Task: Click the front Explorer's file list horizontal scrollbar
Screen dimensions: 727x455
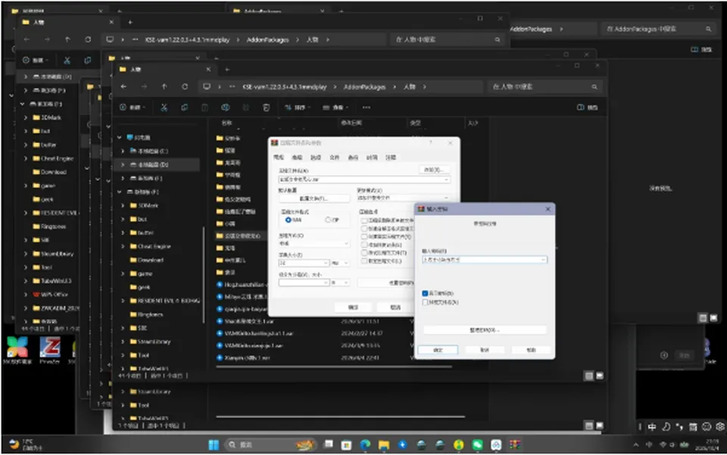Action: click(x=334, y=367)
